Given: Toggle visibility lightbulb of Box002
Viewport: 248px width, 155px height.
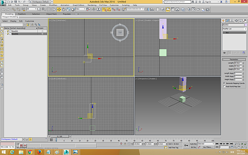Looking at the screenshot, I should (8, 34).
